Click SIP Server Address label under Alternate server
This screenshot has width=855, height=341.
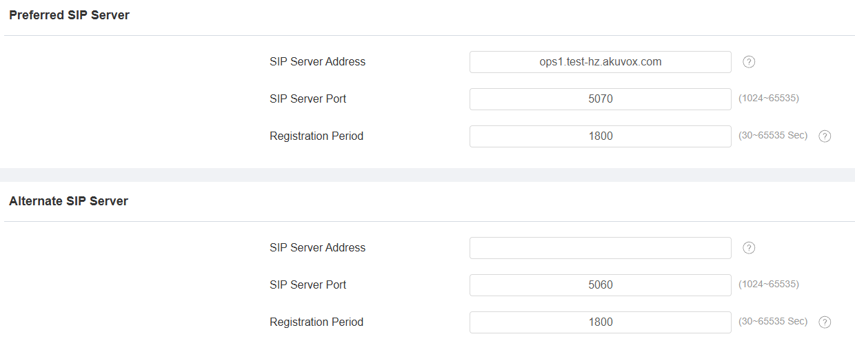point(317,248)
